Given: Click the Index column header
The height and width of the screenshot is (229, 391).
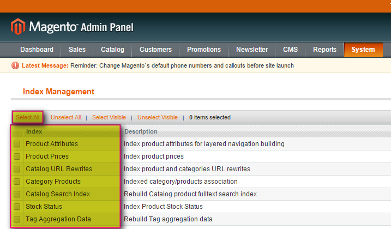Looking at the screenshot, I should (x=34, y=131).
